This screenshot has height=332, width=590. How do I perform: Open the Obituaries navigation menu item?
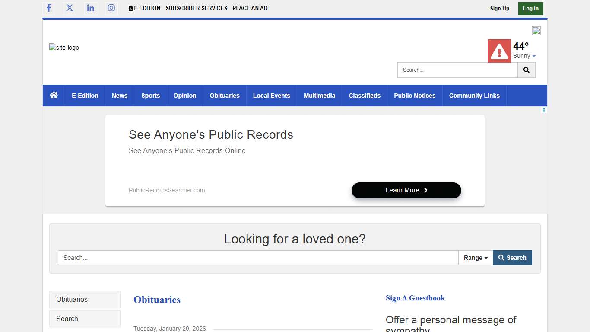point(225,96)
